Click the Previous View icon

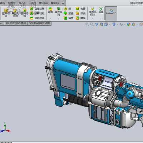(x=97, y=24)
